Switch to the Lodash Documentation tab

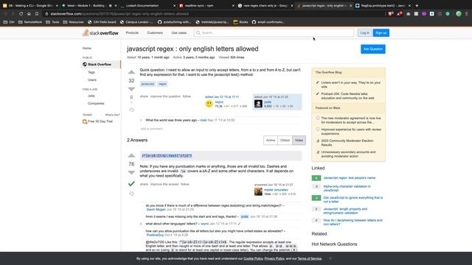147,5
